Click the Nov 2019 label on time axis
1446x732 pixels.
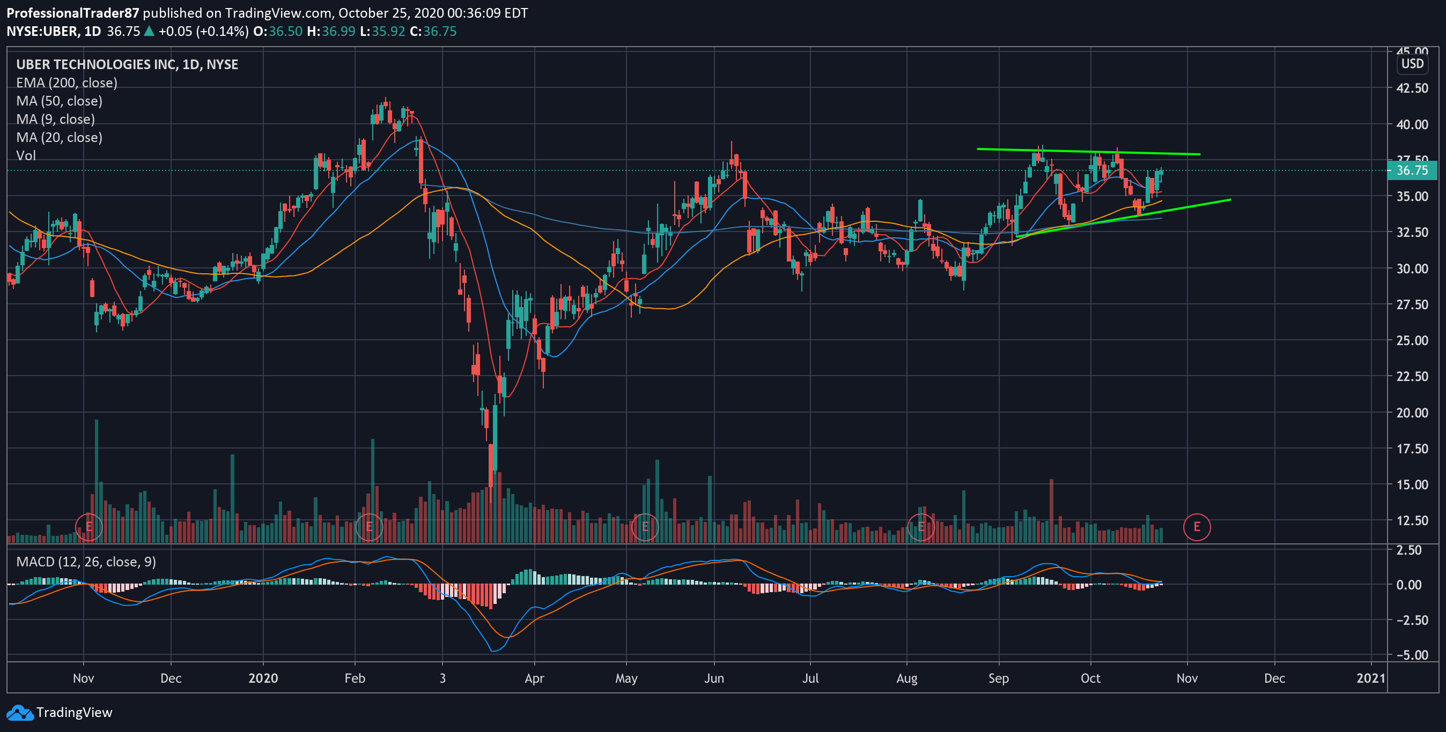(x=83, y=678)
